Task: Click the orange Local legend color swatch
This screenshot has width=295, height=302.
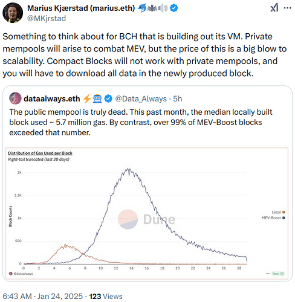Action: 284,212
